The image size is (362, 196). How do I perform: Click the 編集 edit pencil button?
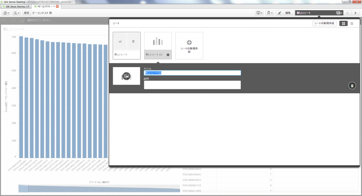pos(284,13)
